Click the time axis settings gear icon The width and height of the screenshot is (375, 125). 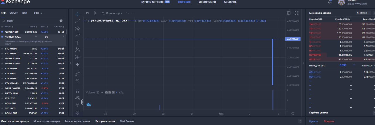(293, 113)
